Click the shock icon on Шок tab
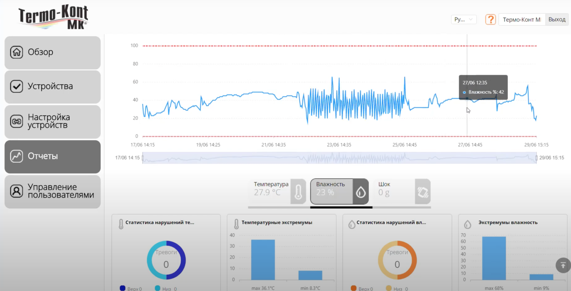This screenshot has height=291, width=571. tap(422, 192)
